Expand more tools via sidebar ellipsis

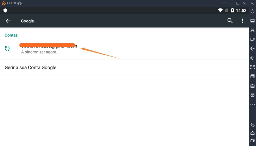[252, 104]
